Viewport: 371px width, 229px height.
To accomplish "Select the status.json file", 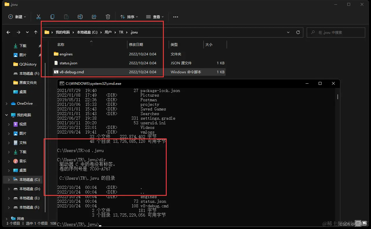I will point(139,63).
